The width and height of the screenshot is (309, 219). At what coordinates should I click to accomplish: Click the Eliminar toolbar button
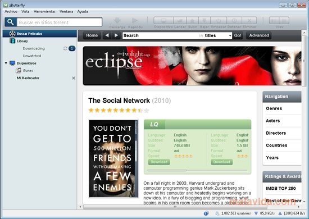click(249, 20)
